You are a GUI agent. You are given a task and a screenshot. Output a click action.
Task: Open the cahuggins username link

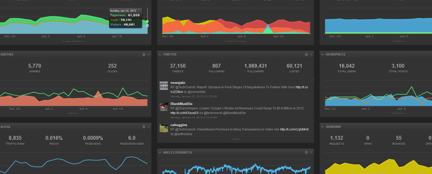pos(179,125)
